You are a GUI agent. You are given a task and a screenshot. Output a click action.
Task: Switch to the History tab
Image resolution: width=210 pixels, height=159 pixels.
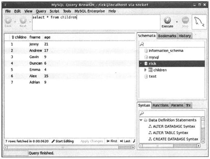pos(185,36)
